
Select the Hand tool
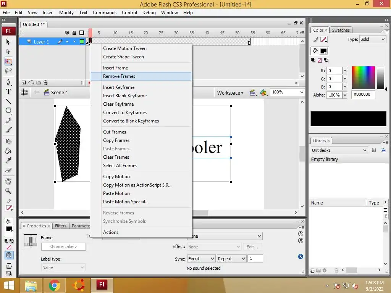[x=8, y=181]
